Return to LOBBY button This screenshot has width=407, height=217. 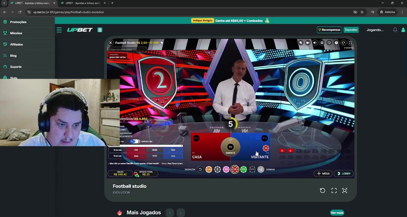[344, 174]
